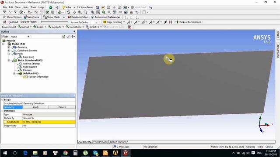280x157 pixels.
Task: Click the outline filter text field
Action: click(x=46, y=37)
